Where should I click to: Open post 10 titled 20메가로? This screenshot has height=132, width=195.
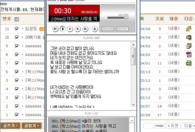tap(35, 37)
